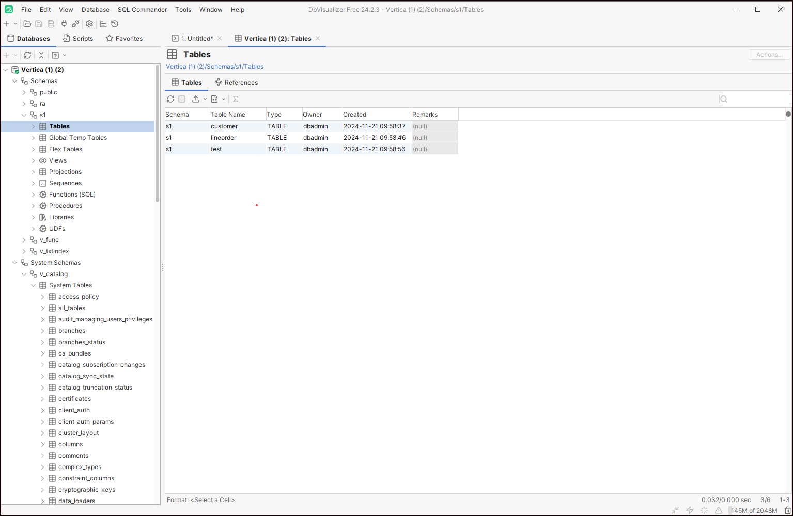
Task: Click the Connect plug icon in toolbar
Action: tap(64, 24)
